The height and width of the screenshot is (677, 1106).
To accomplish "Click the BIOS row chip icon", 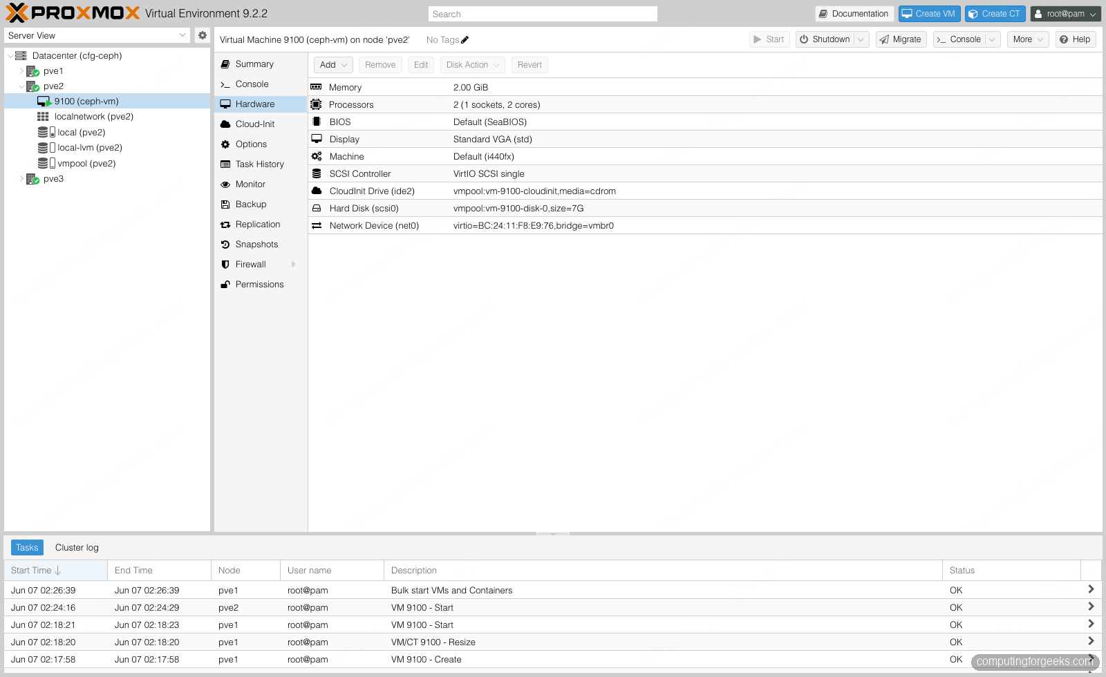I will (x=317, y=122).
